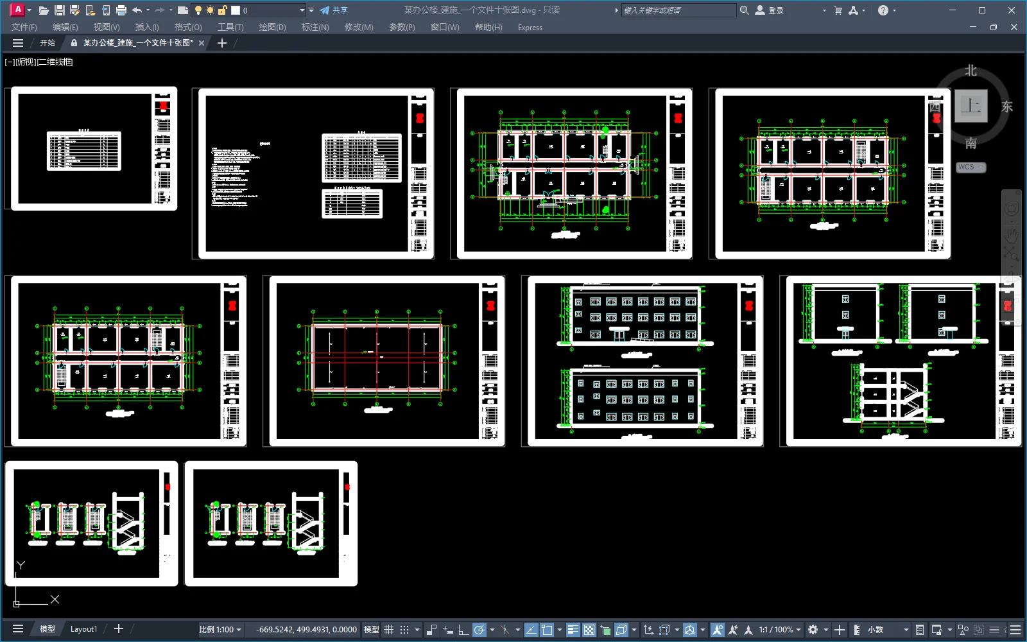Image resolution: width=1027 pixels, height=642 pixels.
Task: Open the 文件(F) menu
Action: coord(24,27)
